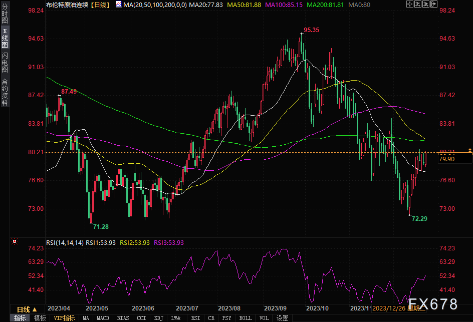Switch to 分时图 view

tap(5, 14)
